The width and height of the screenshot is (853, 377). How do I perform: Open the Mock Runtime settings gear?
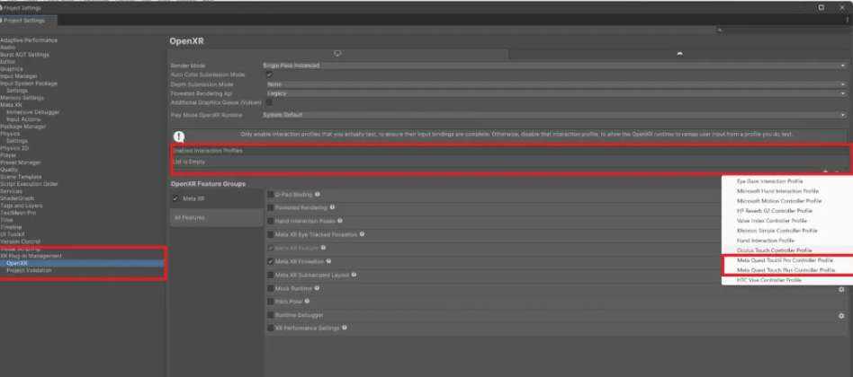coord(841,289)
